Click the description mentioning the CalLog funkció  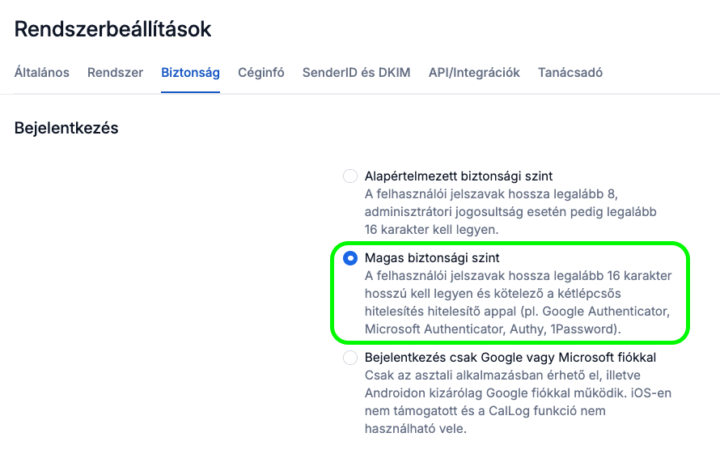click(518, 401)
